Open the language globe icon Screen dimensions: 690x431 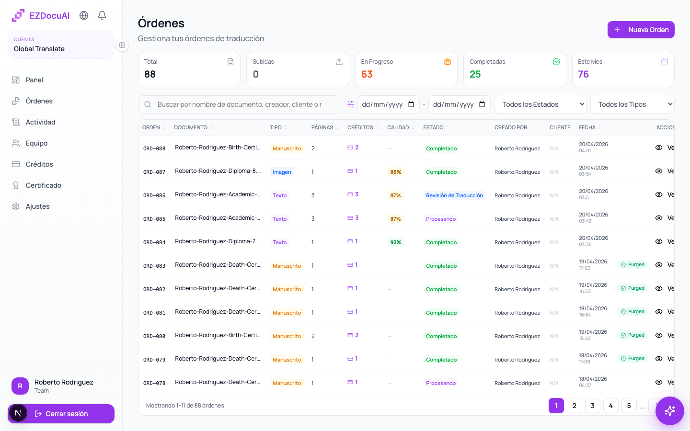pos(84,15)
